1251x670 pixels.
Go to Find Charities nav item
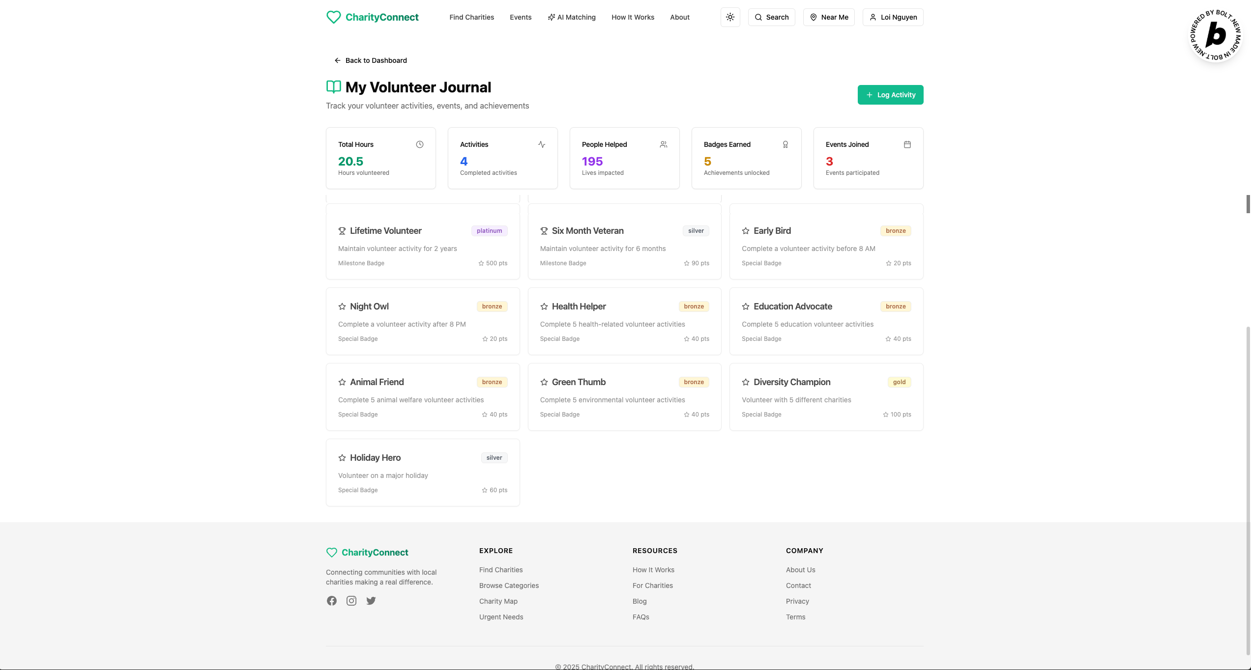point(471,17)
